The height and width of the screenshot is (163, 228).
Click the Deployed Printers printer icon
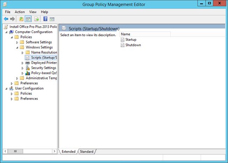(27, 63)
